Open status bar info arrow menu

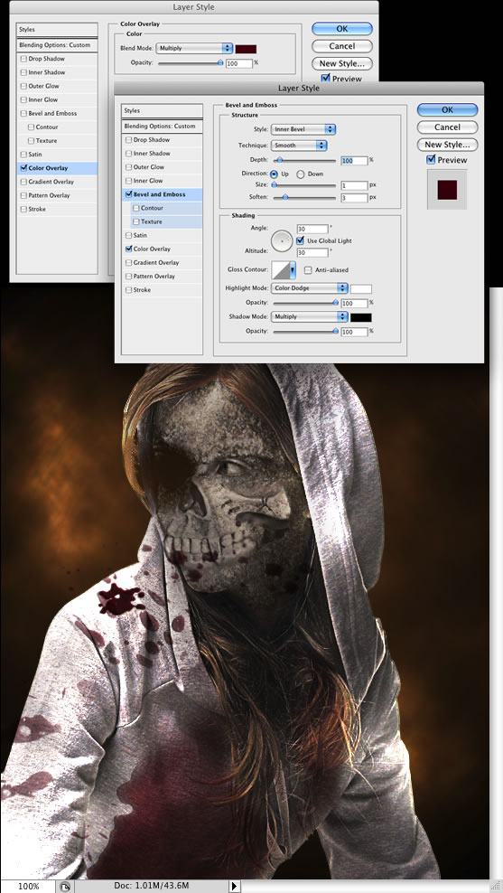pos(234,886)
